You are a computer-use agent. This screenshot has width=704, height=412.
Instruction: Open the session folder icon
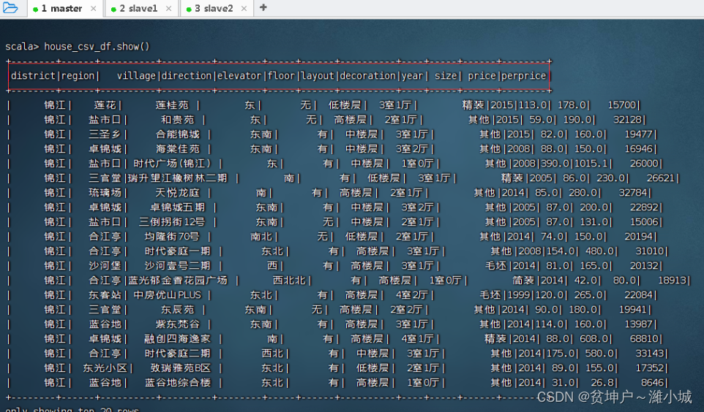click(x=10, y=7)
